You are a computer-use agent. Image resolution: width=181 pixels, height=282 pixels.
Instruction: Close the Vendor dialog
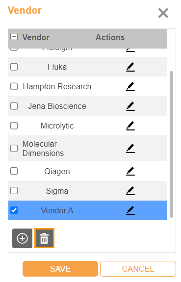coord(163,13)
